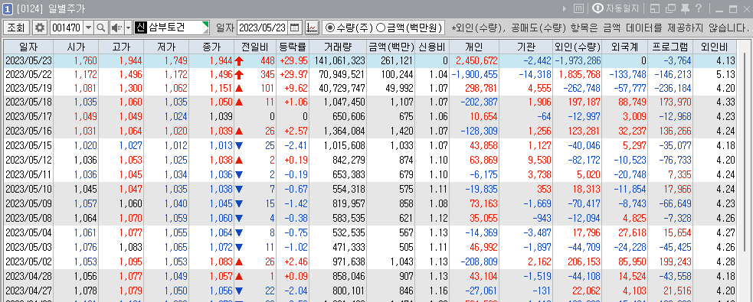Screen dimensions: 753x302
Task: Click the blue number 1 screen icon
Action: pyautogui.click(x=8, y=8)
